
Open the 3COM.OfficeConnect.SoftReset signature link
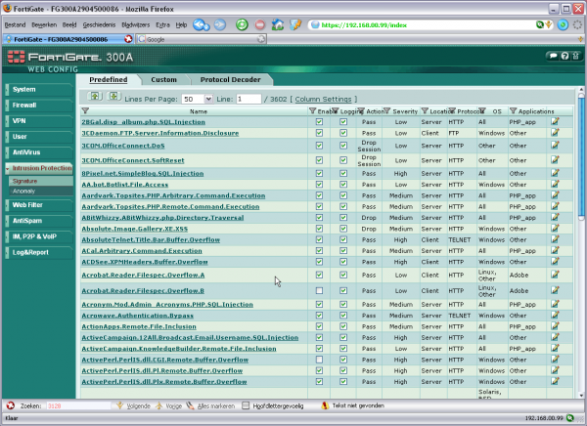pyautogui.click(x=133, y=160)
